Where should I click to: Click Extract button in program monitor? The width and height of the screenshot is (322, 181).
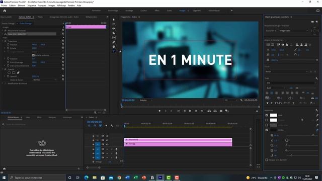tap(215, 111)
